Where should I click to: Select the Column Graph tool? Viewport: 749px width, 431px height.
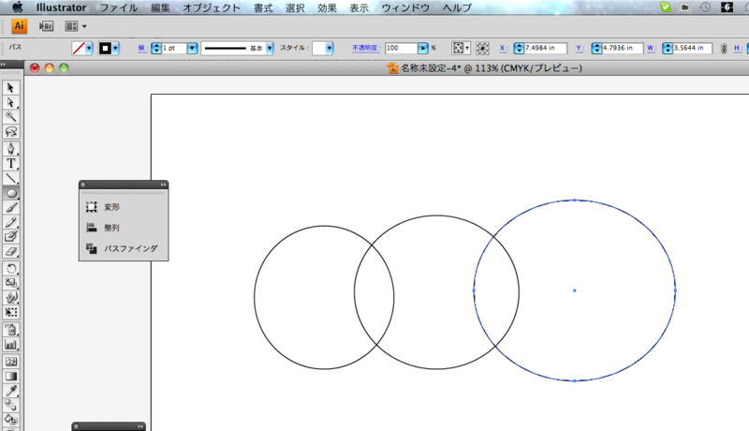pos(11,345)
